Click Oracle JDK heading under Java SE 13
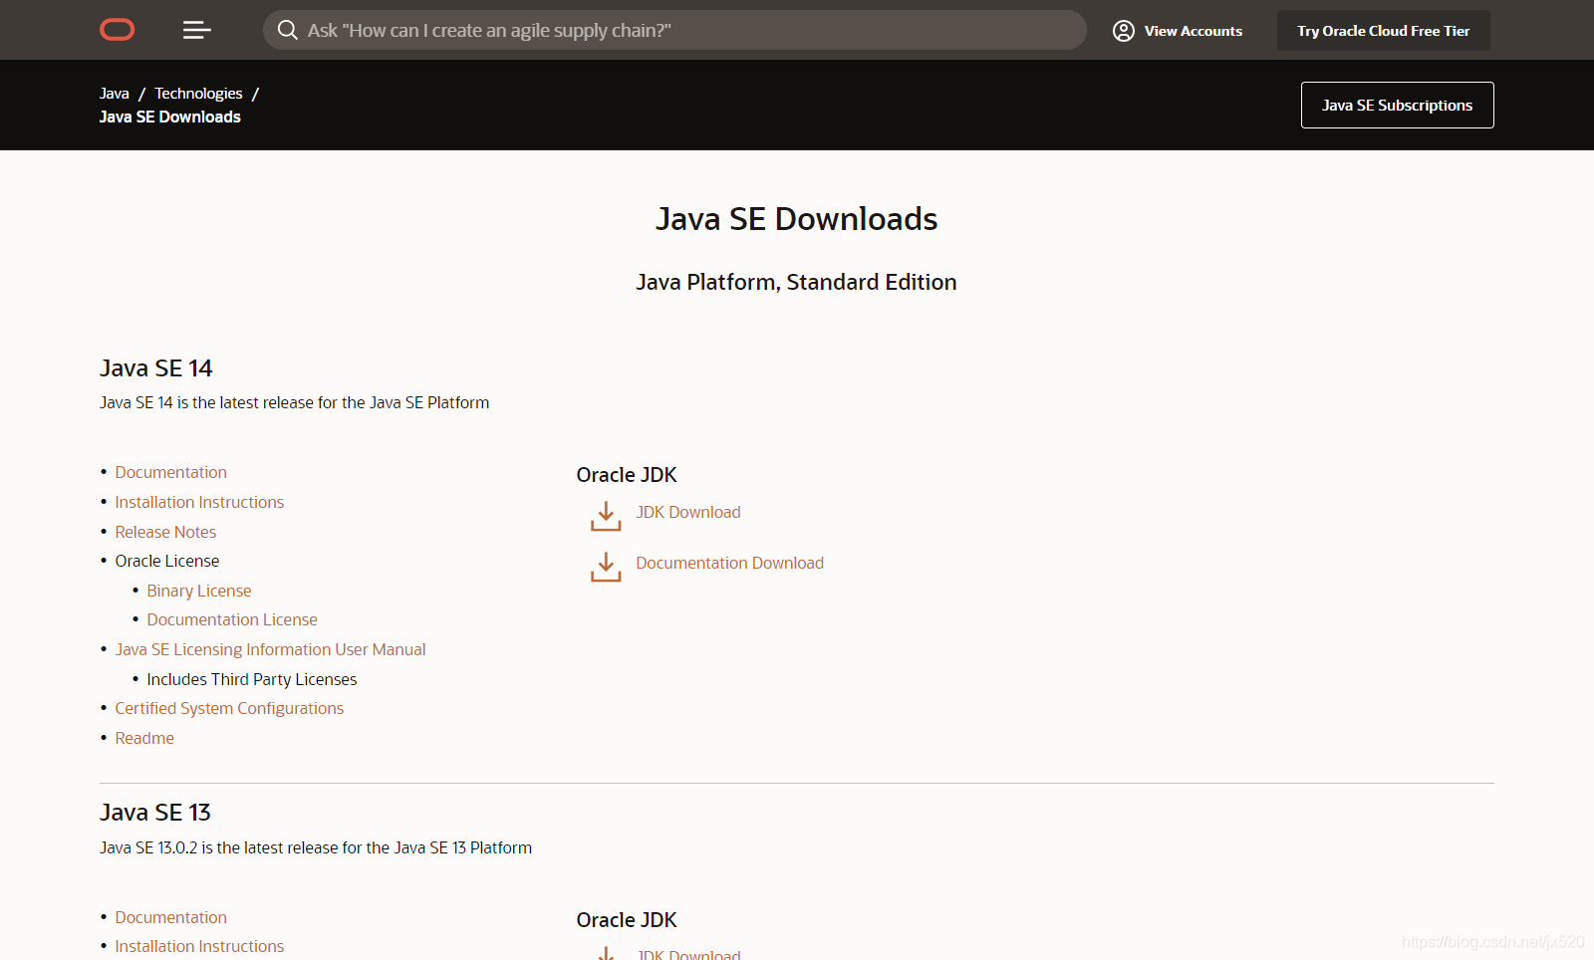Screen dimensions: 1594x960 click(x=627, y=920)
